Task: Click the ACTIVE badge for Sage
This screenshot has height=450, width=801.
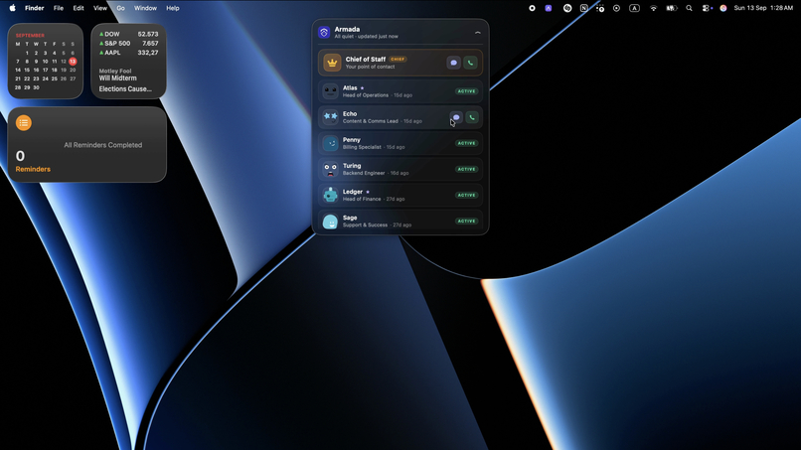Action: tap(466, 222)
